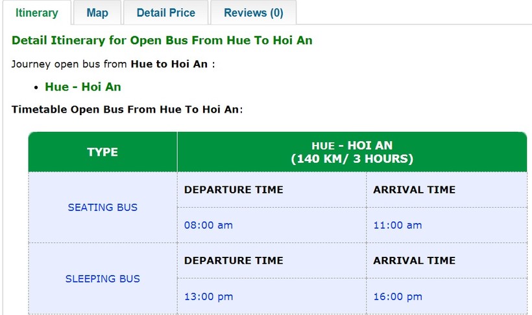Open the Reviews (0) tab

pos(253,13)
